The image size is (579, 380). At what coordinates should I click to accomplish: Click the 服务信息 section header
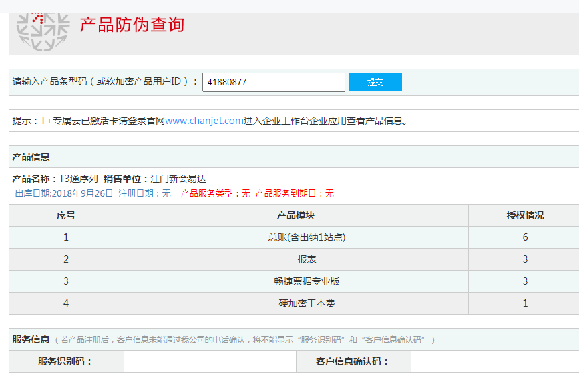coord(31,339)
